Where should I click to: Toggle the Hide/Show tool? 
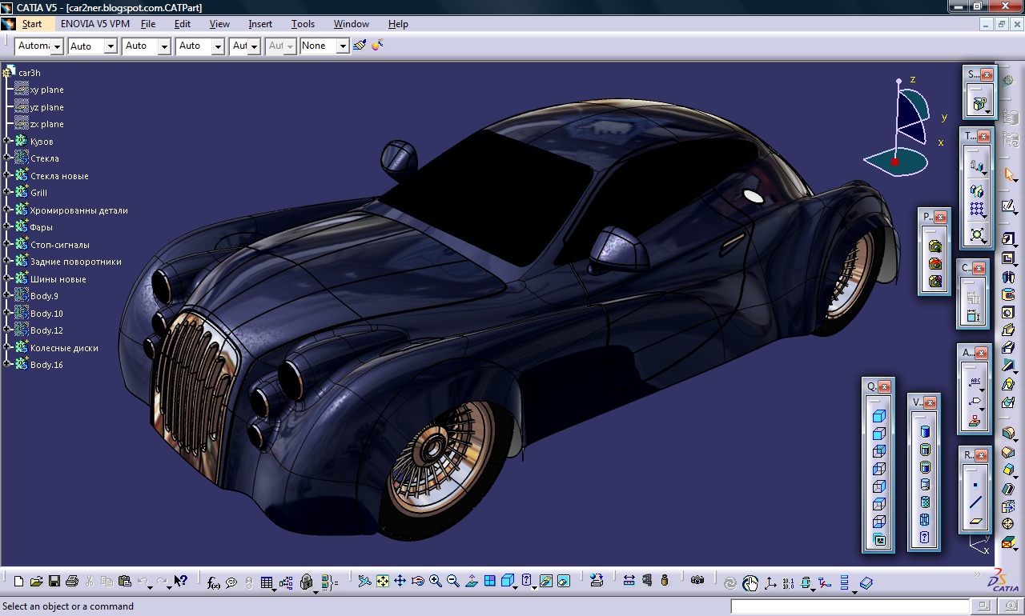coord(545,582)
